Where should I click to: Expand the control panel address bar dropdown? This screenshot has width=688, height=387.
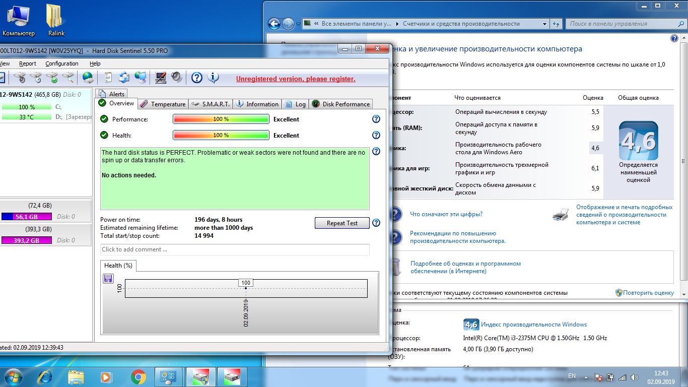click(544, 24)
